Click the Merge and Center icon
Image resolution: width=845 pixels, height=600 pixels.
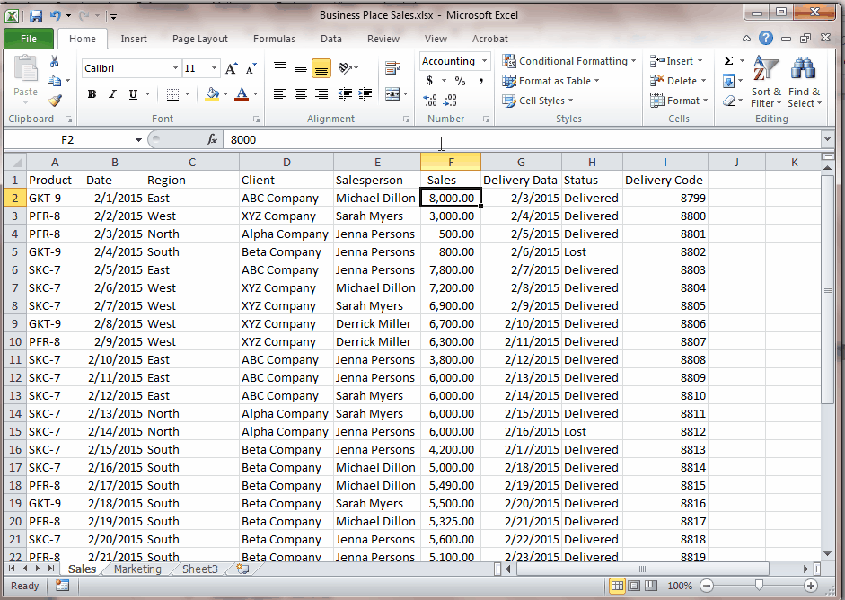(x=392, y=94)
